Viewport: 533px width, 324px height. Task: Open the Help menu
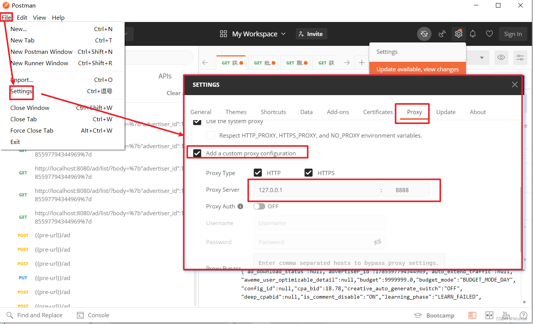tap(58, 17)
